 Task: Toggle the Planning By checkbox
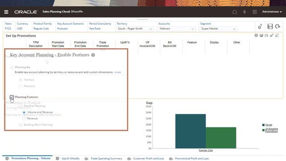click(12, 67)
